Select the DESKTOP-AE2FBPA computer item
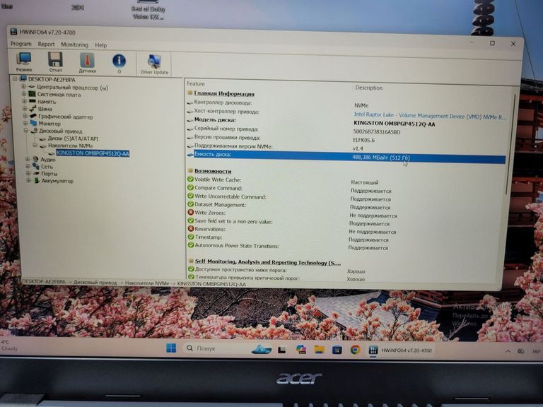543x407 pixels. 51,80
